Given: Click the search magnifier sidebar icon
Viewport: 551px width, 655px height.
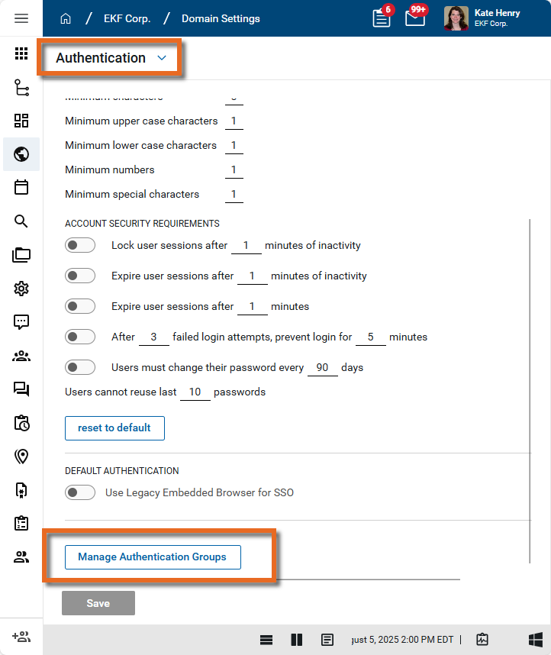Looking at the screenshot, I should click(21, 221).
